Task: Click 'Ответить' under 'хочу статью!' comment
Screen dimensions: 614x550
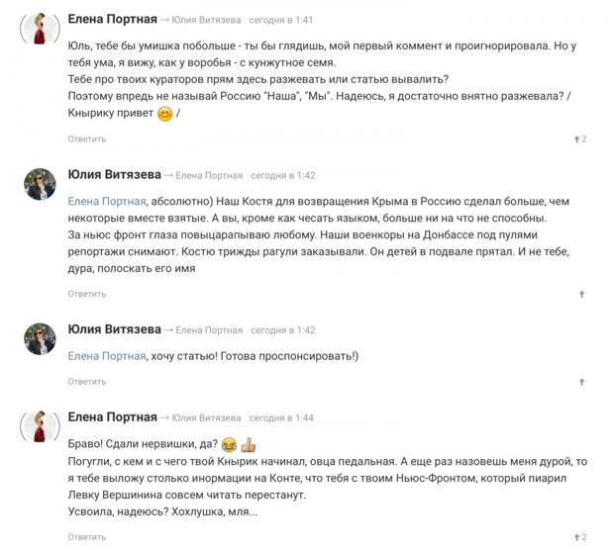Action: click(87, 382)
